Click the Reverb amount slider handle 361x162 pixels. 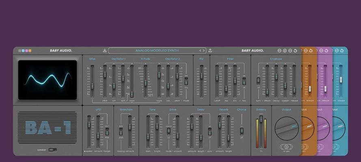click(x=220, y=125)
